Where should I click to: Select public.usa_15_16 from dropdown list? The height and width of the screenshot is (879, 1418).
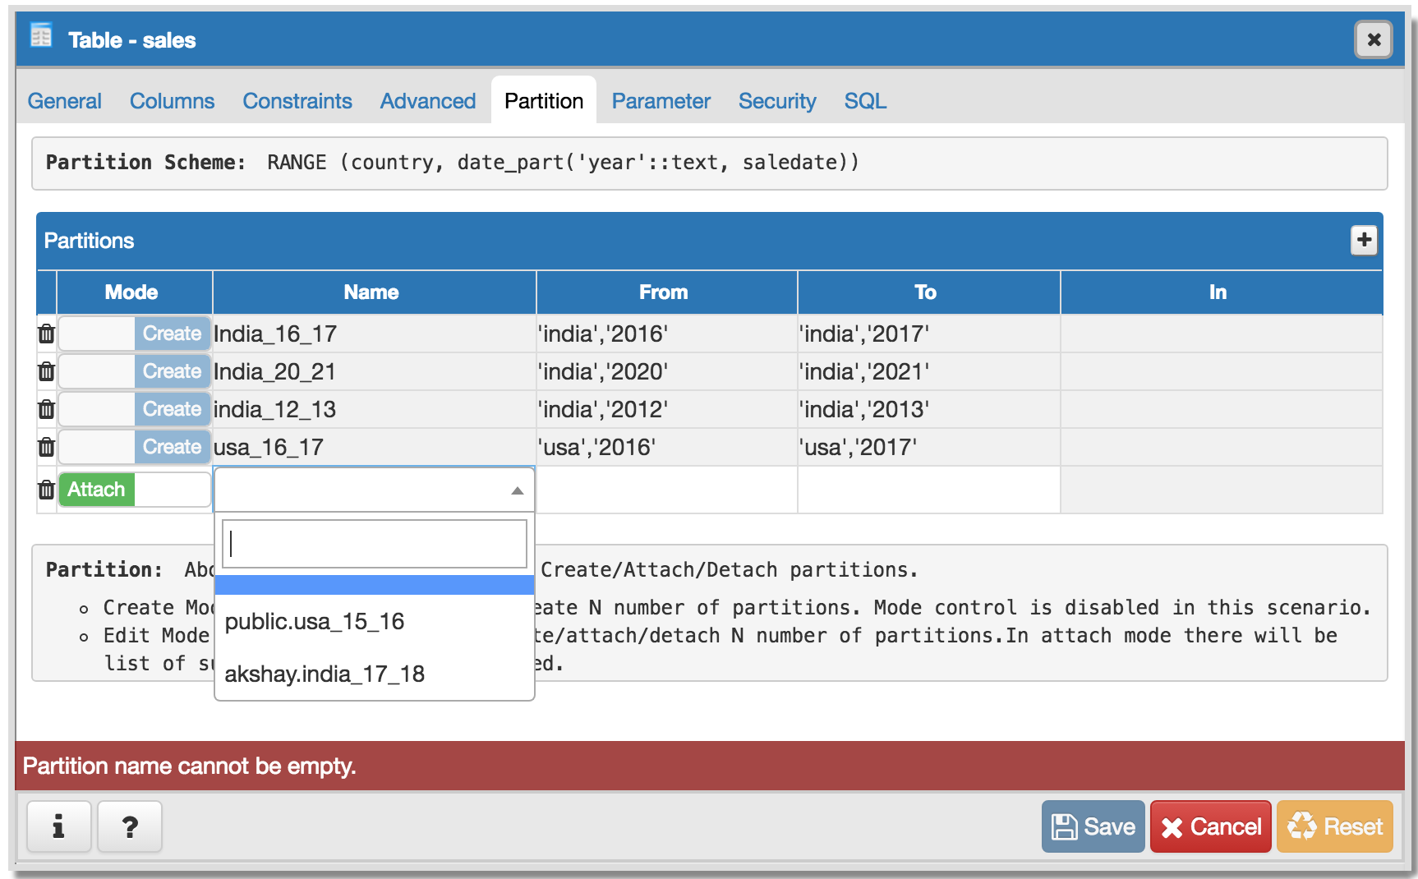point(314,622)
